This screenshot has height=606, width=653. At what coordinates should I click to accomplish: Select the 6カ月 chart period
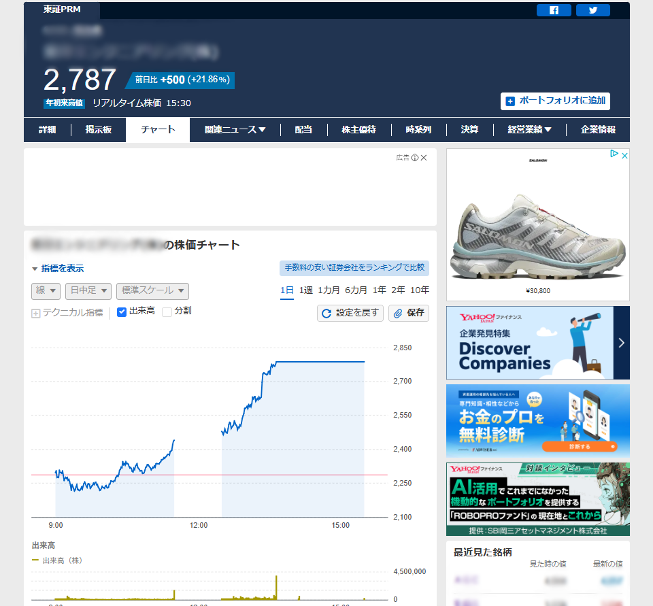356,290
